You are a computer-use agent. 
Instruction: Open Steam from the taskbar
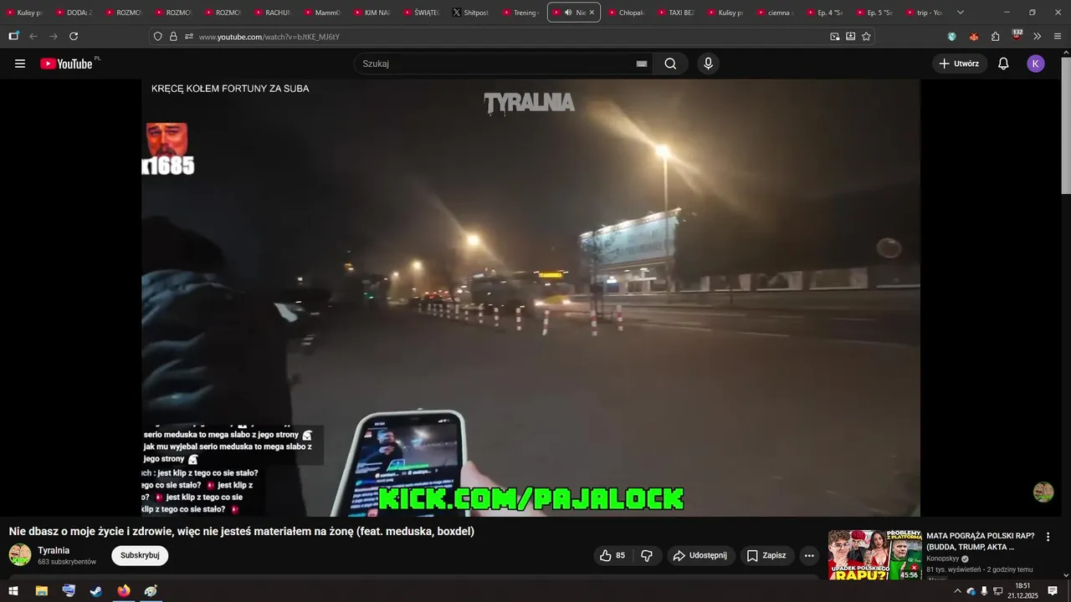96,591
